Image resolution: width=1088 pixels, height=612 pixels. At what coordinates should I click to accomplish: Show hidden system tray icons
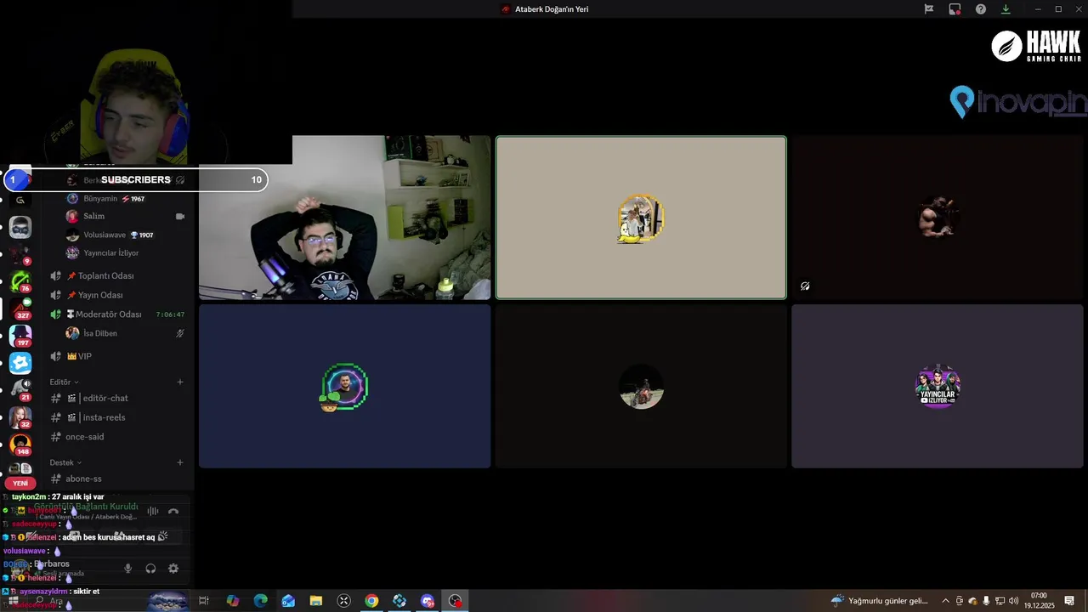click(x=945, y=601)
